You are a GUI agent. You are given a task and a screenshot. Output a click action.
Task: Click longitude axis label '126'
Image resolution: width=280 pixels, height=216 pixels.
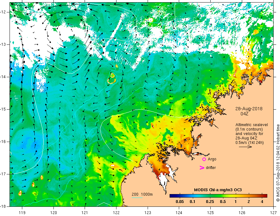coord(242,213)
